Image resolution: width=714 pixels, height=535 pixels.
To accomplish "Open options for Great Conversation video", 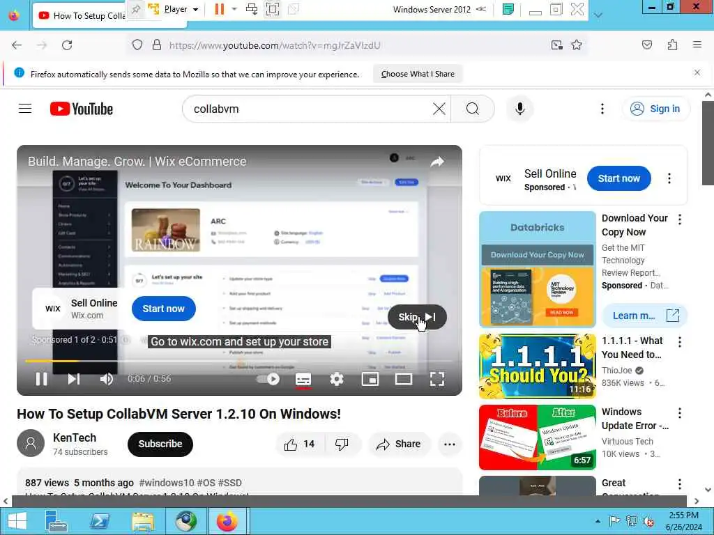I will coord(679,484).
